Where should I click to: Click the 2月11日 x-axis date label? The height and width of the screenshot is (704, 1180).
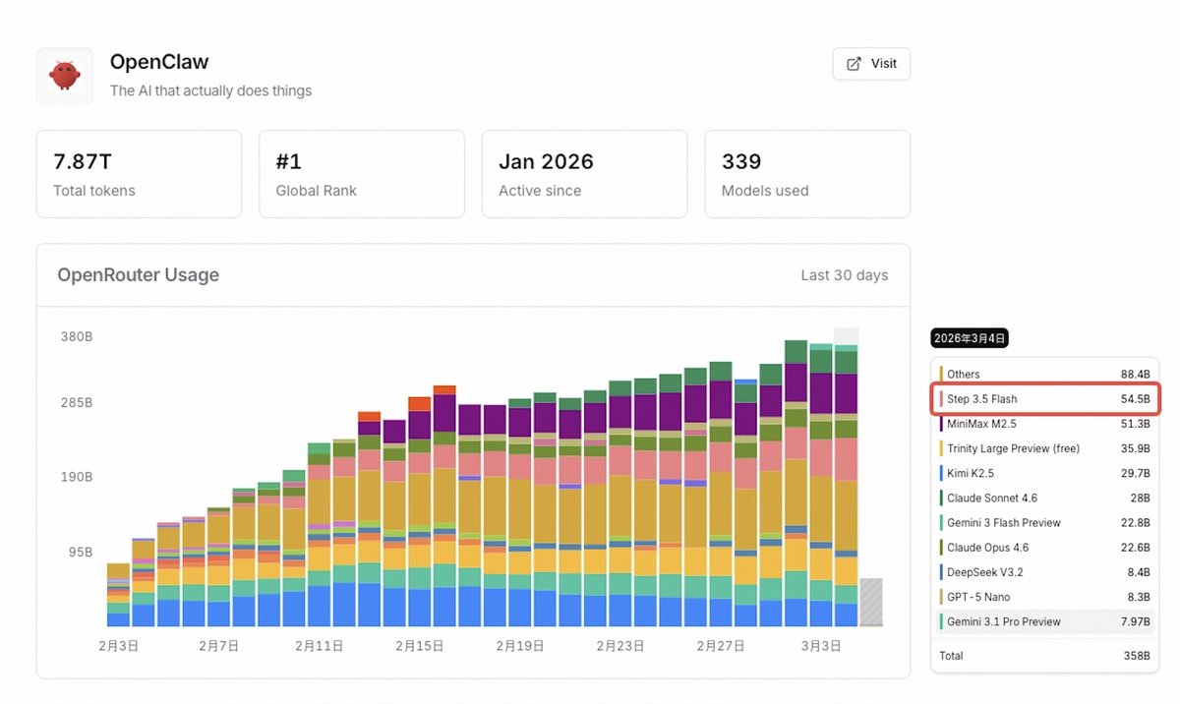tap(320, 646)
